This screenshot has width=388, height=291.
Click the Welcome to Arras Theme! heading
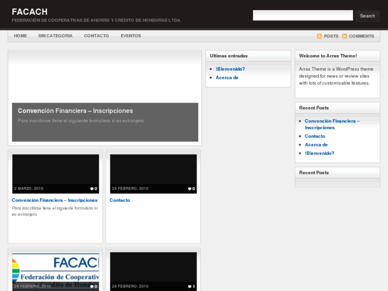(x=328, y=56)
